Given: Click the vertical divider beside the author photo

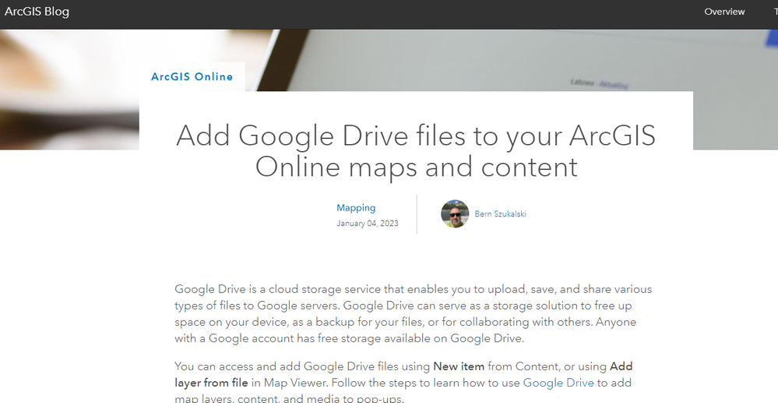Looking at the screenshot, I should tap(417, 214).
